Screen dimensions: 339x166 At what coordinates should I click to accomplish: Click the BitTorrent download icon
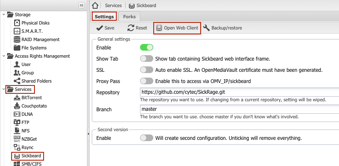pyautogui.click(x=17, y=98)
